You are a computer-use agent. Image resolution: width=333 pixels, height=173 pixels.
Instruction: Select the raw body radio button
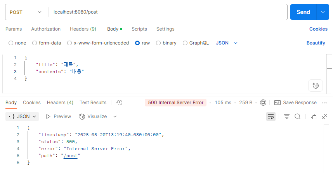click(137, 43)
